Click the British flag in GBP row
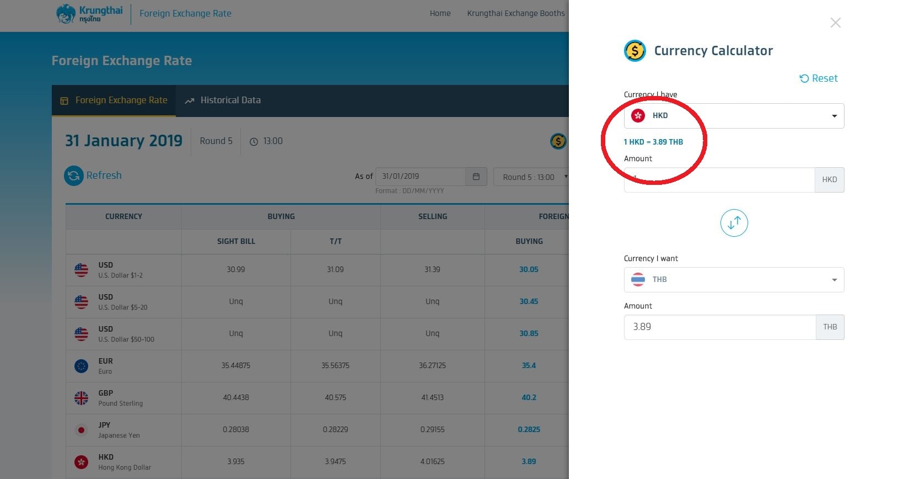The height and width of the screenshot is (479, 898). 81,398
